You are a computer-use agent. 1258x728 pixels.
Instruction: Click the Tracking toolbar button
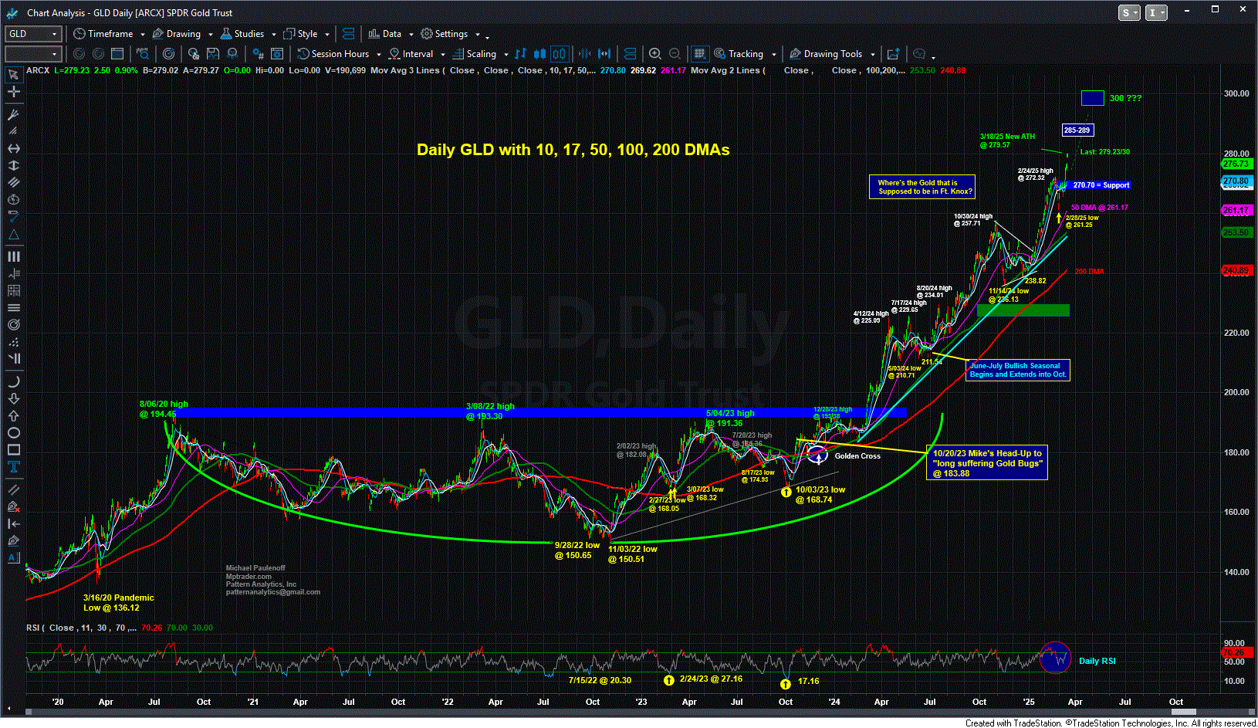(x=739, y=54)
